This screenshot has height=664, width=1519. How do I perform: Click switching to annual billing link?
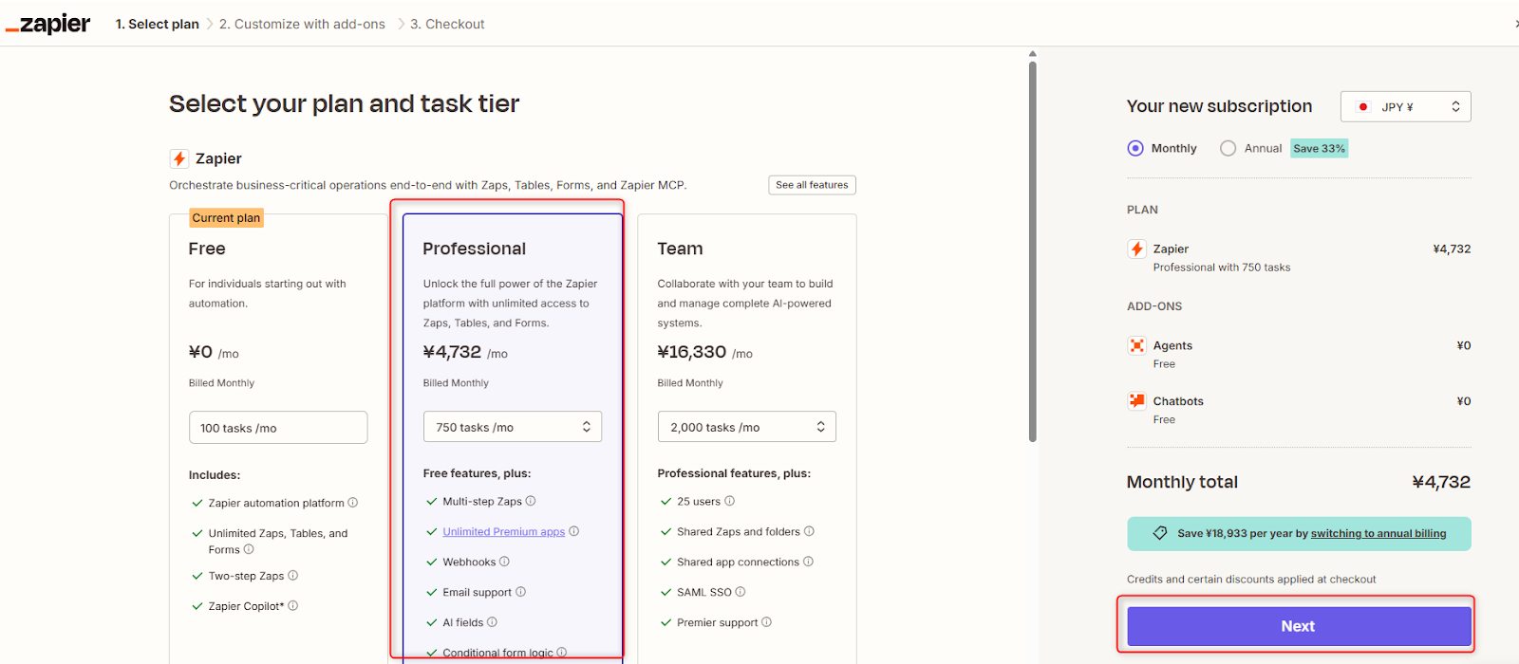pos(1378,534)
